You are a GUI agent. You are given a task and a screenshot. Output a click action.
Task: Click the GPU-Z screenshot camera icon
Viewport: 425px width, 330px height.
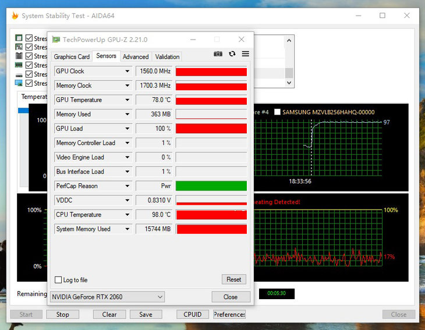[218, 54]
